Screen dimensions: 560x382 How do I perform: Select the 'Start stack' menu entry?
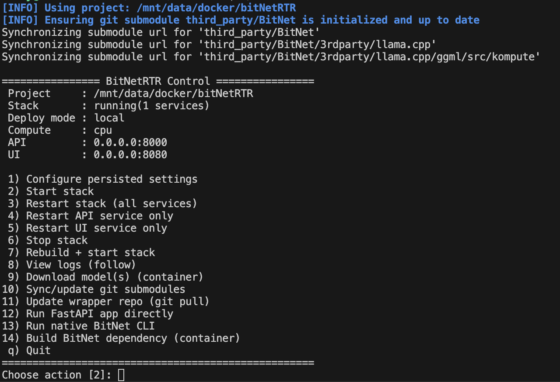click(x=60, y=191)
